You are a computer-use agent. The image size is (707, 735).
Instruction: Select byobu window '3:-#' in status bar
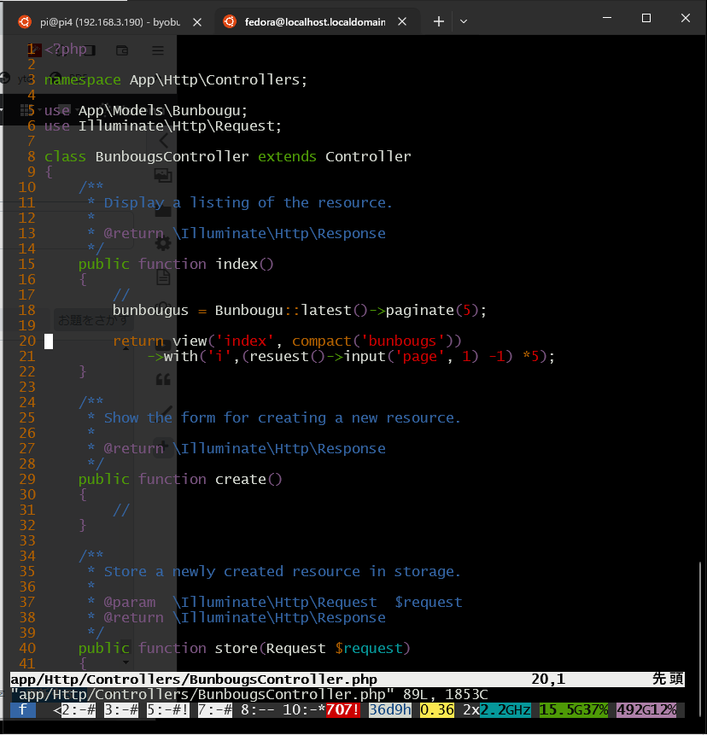click(121, 710)
